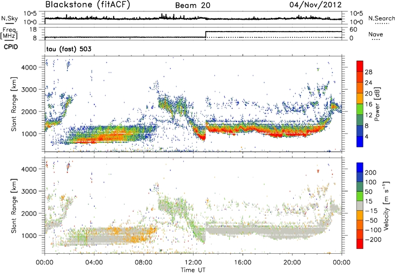
Task: Click the frequency step near 13:00 UT
Action: tap(205, 34)
